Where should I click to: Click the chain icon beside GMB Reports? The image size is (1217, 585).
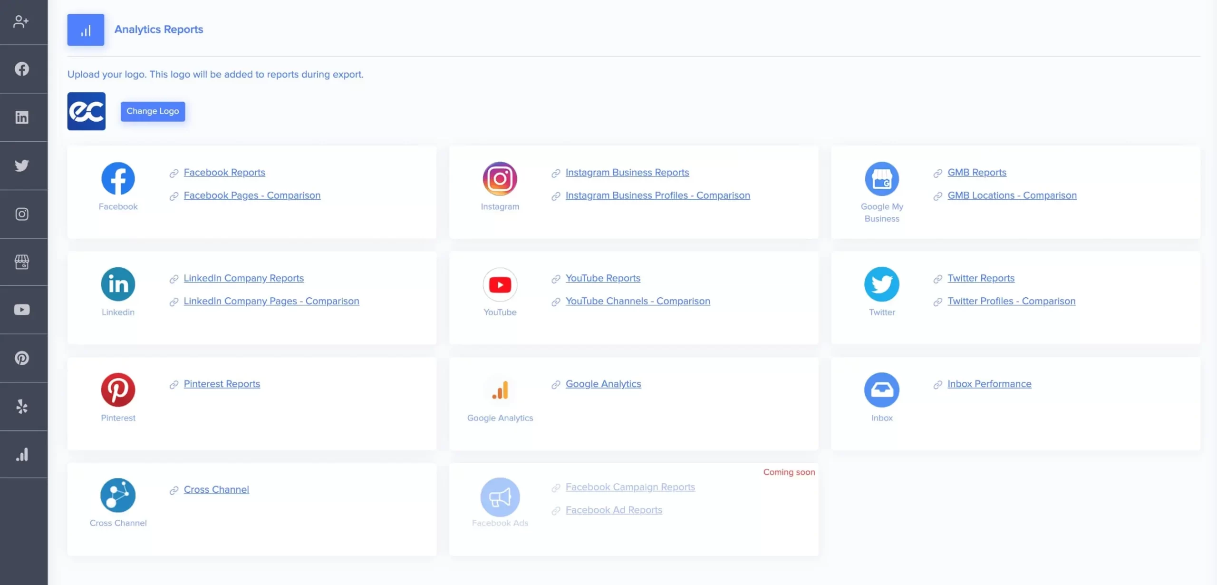click(x=937, y=173)
